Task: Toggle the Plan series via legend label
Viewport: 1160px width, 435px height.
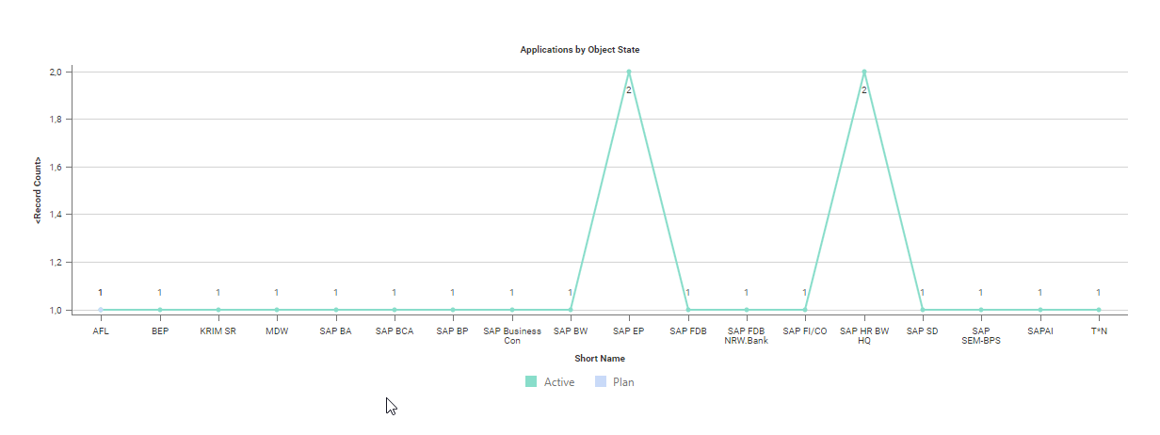Action: [623, 382]
